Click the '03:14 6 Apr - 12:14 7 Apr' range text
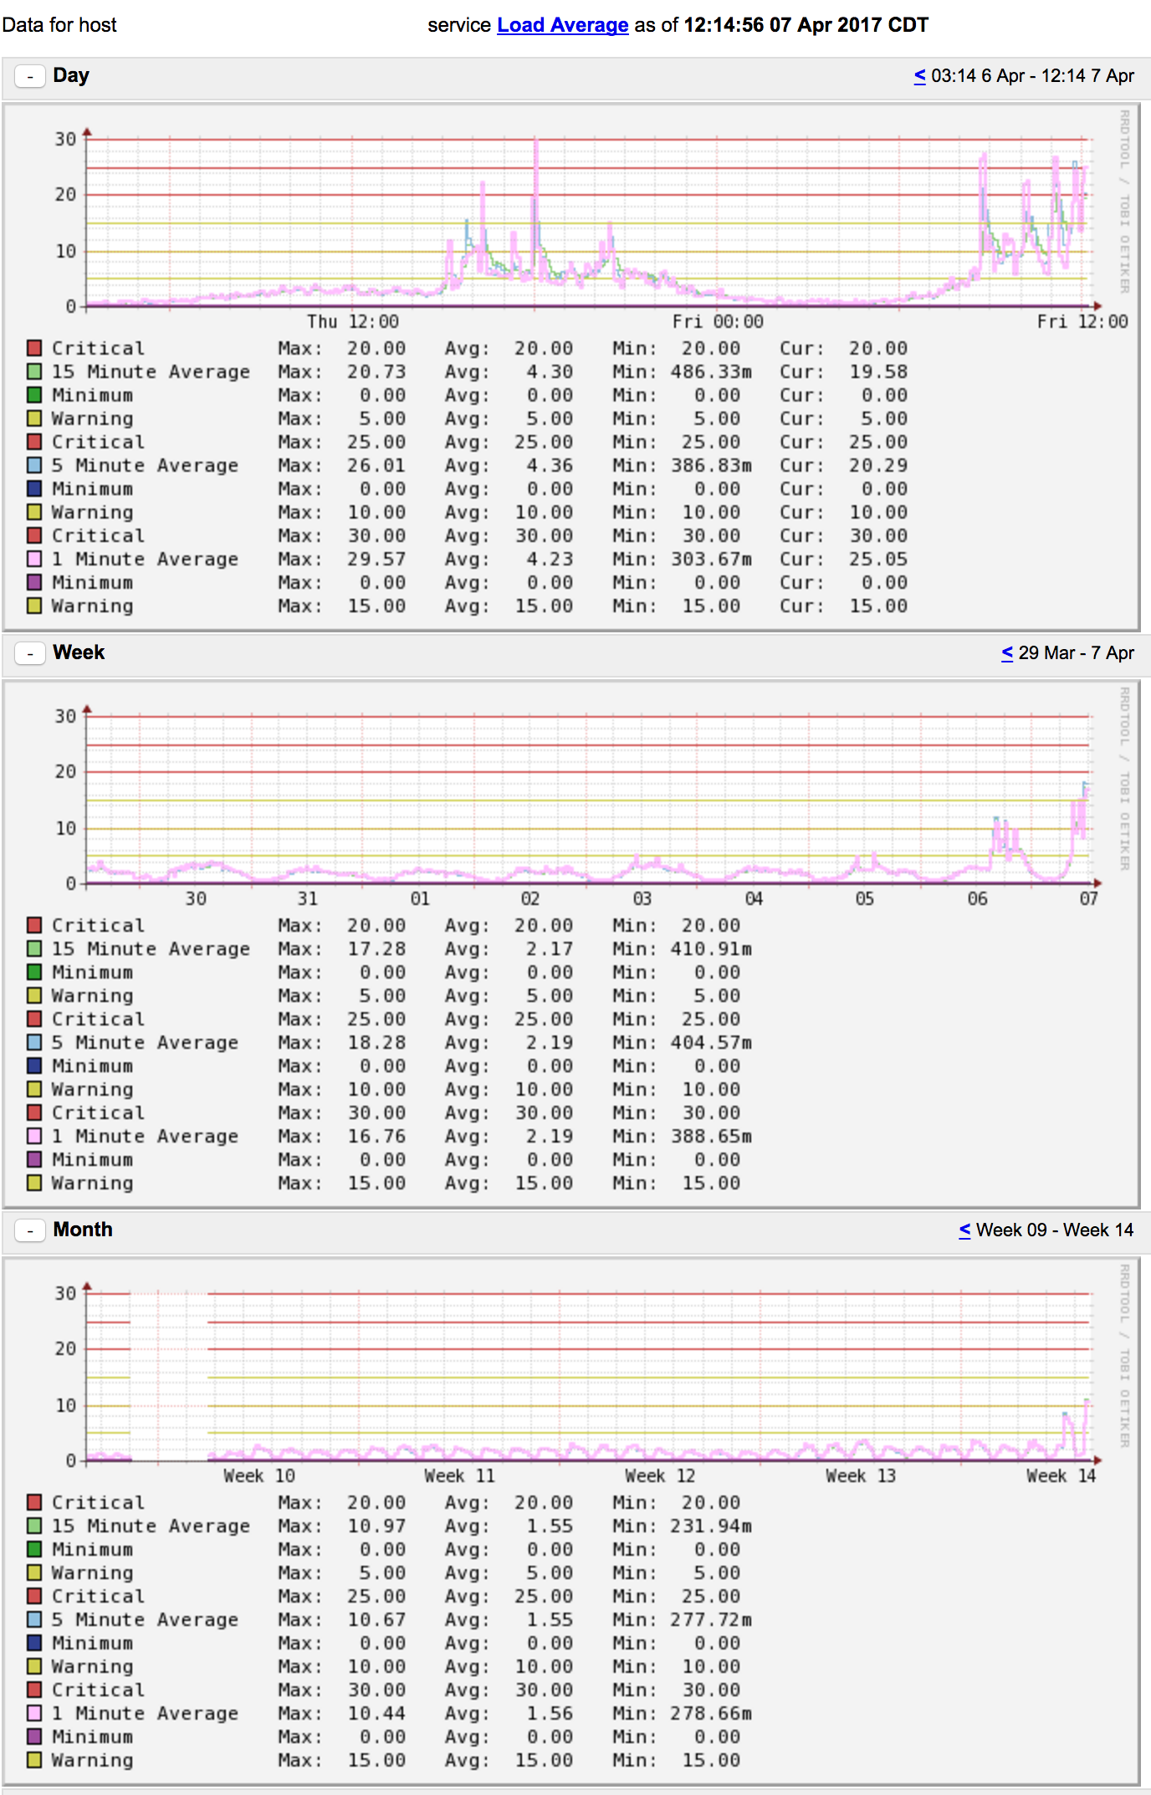Image resolution: width=1151 pixels, height=1795 pixels. [1033, 76]
